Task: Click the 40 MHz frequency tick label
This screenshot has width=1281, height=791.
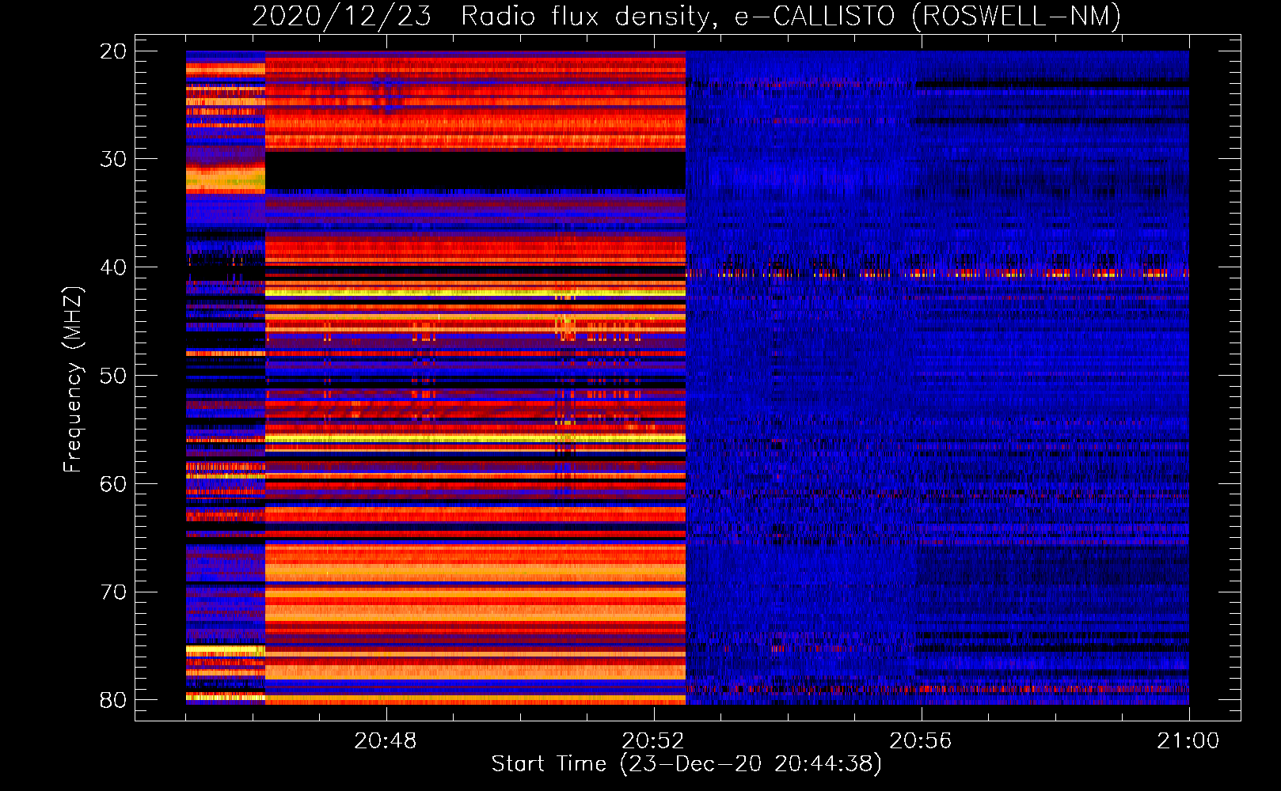Action: [113, 267]
